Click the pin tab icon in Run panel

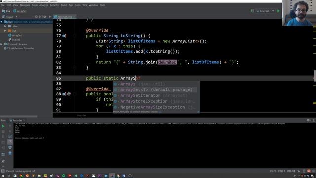click(3, 161)
